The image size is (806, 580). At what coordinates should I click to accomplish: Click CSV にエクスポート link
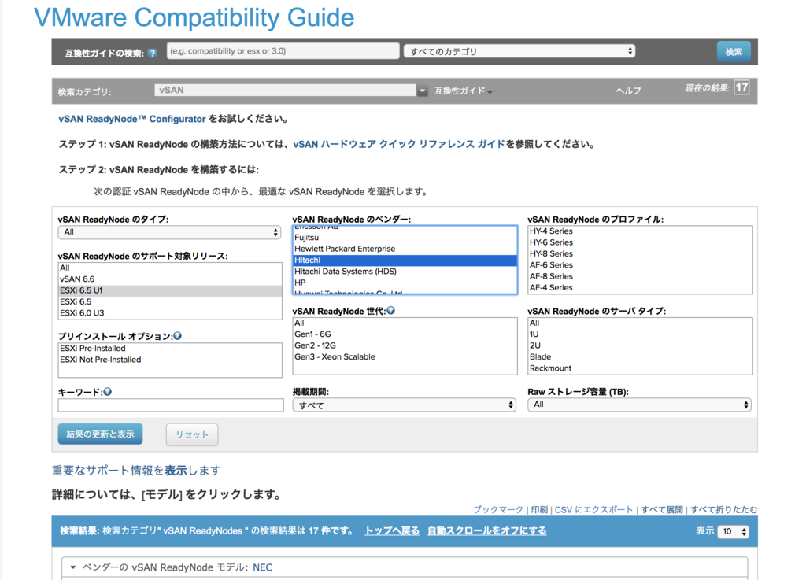593,510
